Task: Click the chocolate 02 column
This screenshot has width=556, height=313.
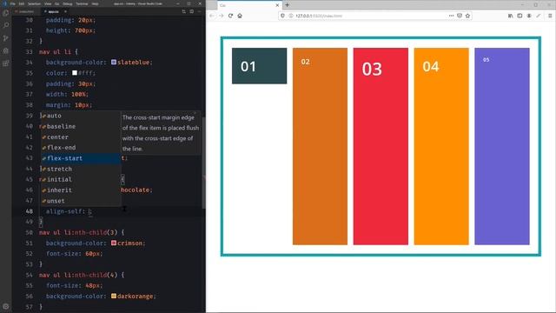Action: [320, 146]
